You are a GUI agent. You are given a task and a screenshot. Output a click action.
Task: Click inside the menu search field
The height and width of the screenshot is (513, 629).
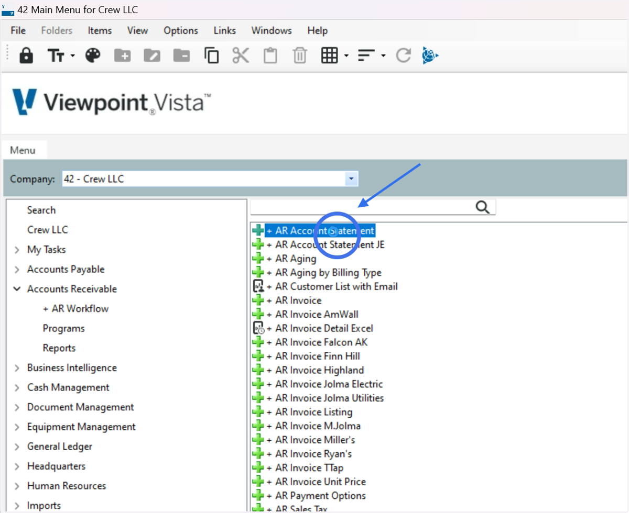coord(363,207)
